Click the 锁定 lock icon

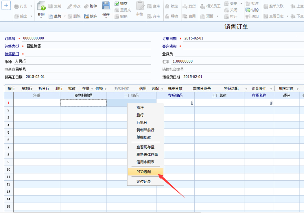(167, 6)
